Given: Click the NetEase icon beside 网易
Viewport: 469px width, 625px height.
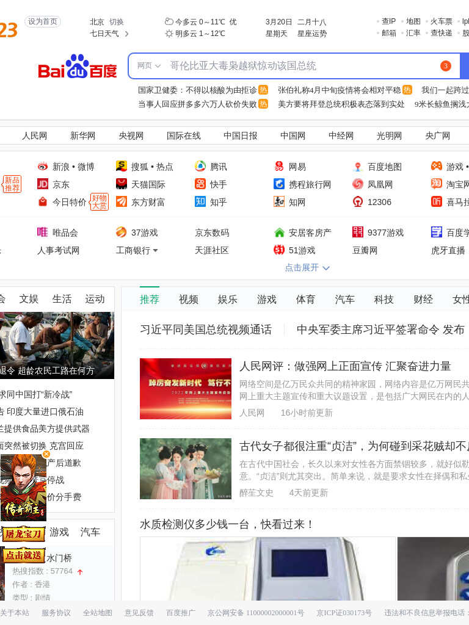Looking at the screenshot, I should coord(279,166).
